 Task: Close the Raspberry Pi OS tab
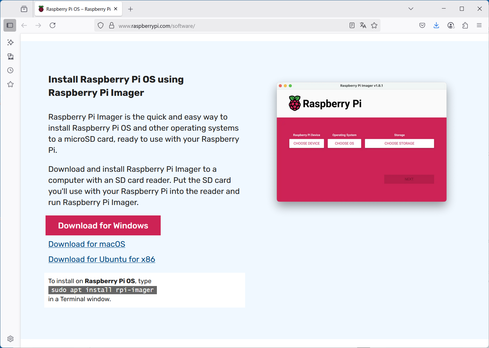116,9
